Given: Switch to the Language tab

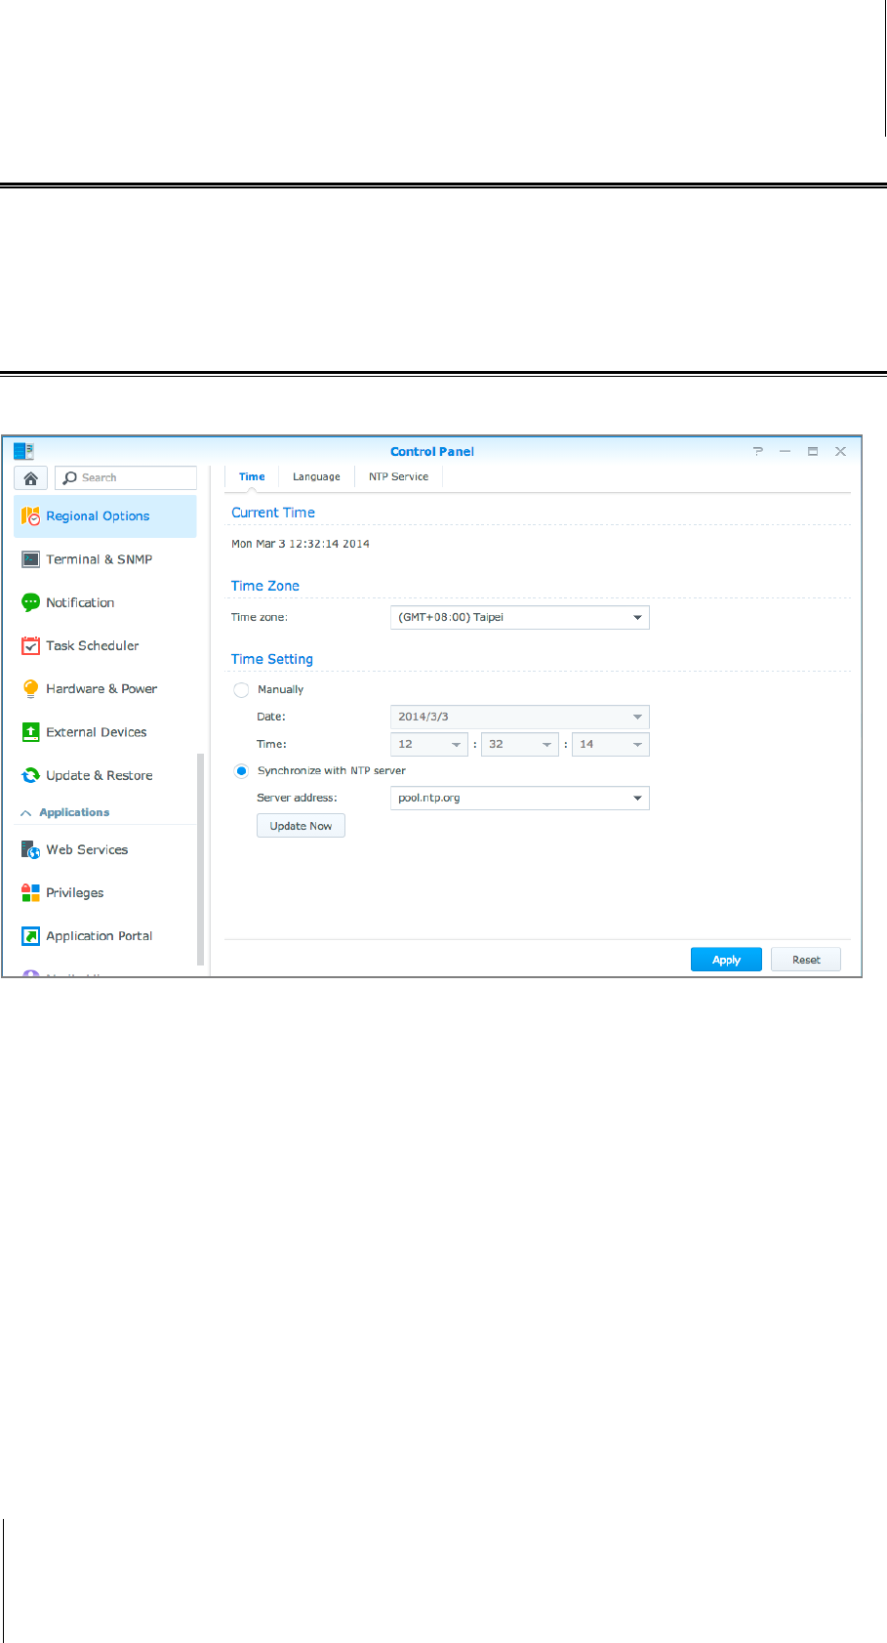Looking at the screenshot, I should click(316, 477).
